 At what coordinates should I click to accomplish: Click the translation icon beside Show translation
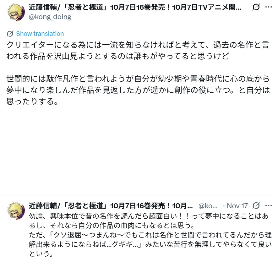(x=10, y=34)
